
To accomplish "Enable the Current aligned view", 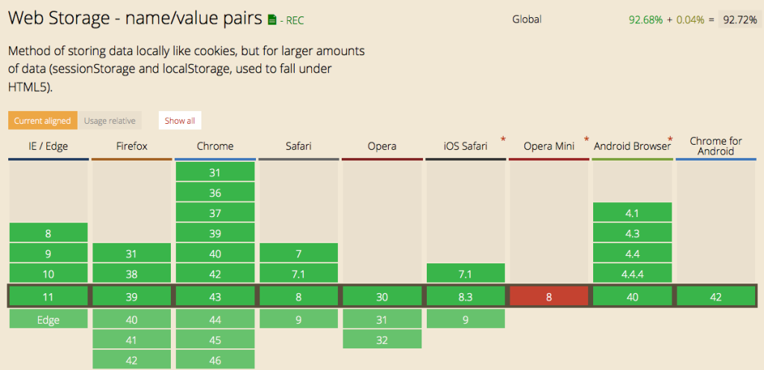I will pyautogui.click(x=43, y=121).
